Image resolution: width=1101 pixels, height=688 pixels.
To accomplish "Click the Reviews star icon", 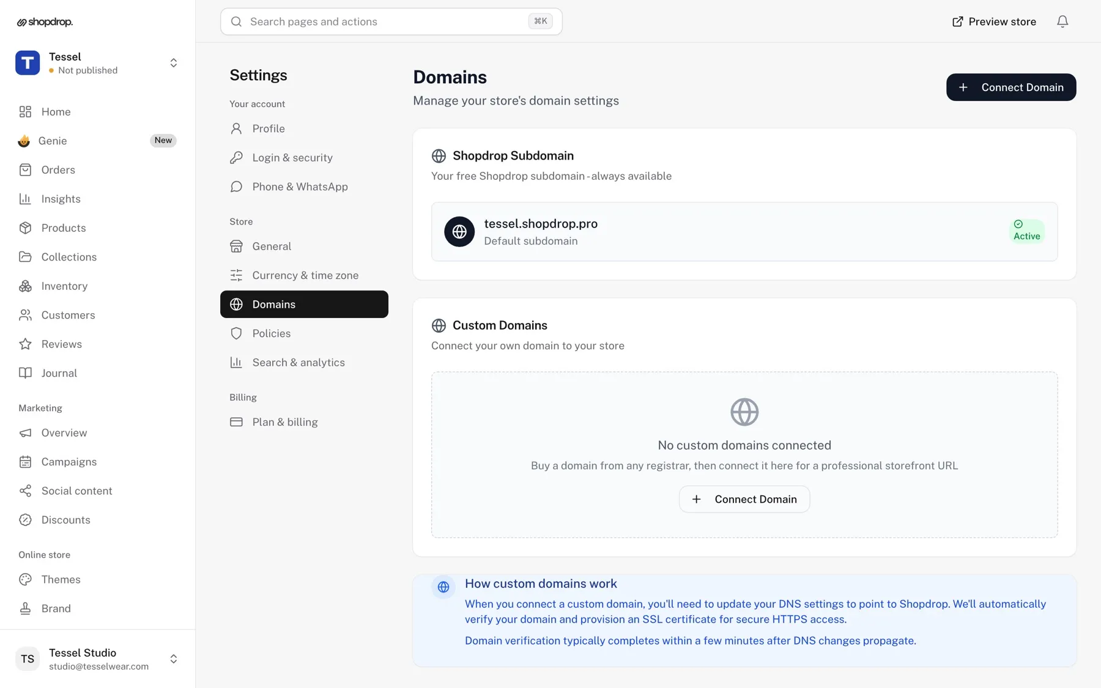I will coord(25,344).
